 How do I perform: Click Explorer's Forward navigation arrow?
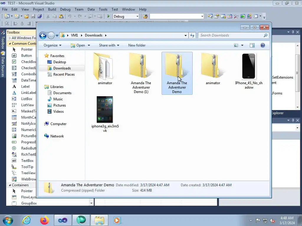[51, 35]
